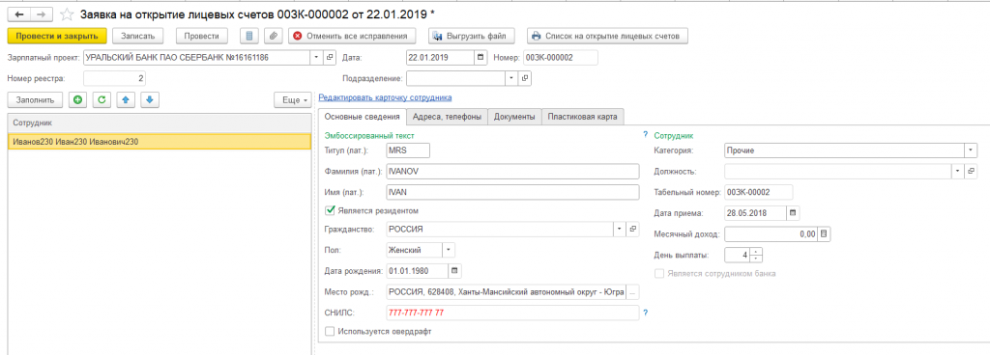Click Титул (лат.) field with MRS
Viewport: 990px width, 355px height.
point(408,150)
